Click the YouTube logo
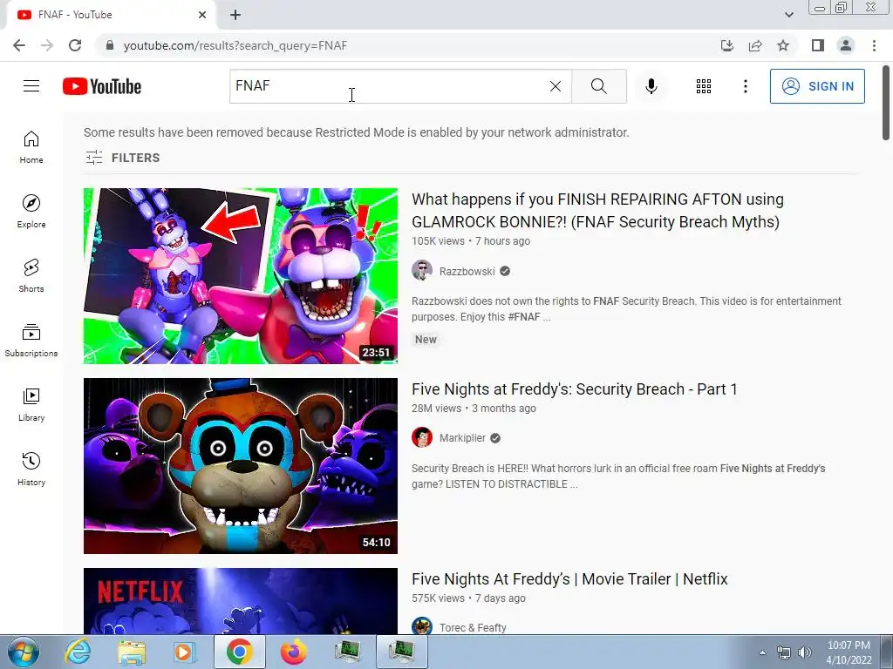Viewport: 893px width, 669px height. 102,86
